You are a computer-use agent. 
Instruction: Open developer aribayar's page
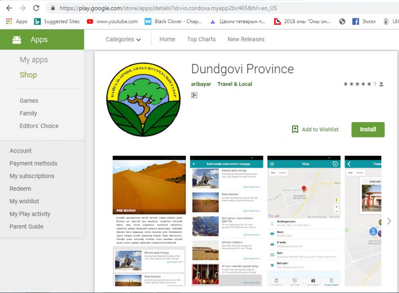(201, 84)
